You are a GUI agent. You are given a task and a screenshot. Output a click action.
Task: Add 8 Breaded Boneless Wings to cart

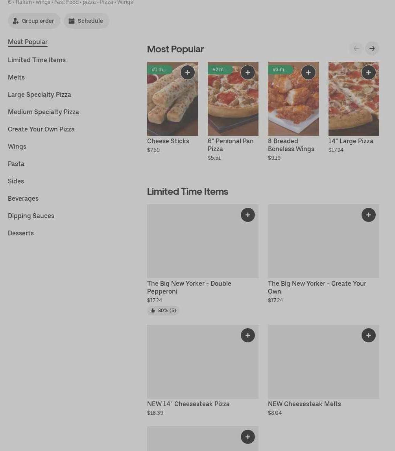(308, 72)
